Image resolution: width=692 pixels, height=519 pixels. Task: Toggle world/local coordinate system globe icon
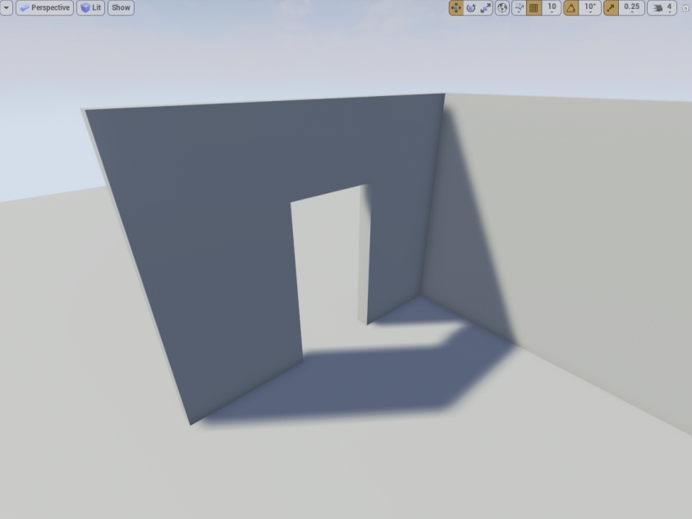coord(502,7)
